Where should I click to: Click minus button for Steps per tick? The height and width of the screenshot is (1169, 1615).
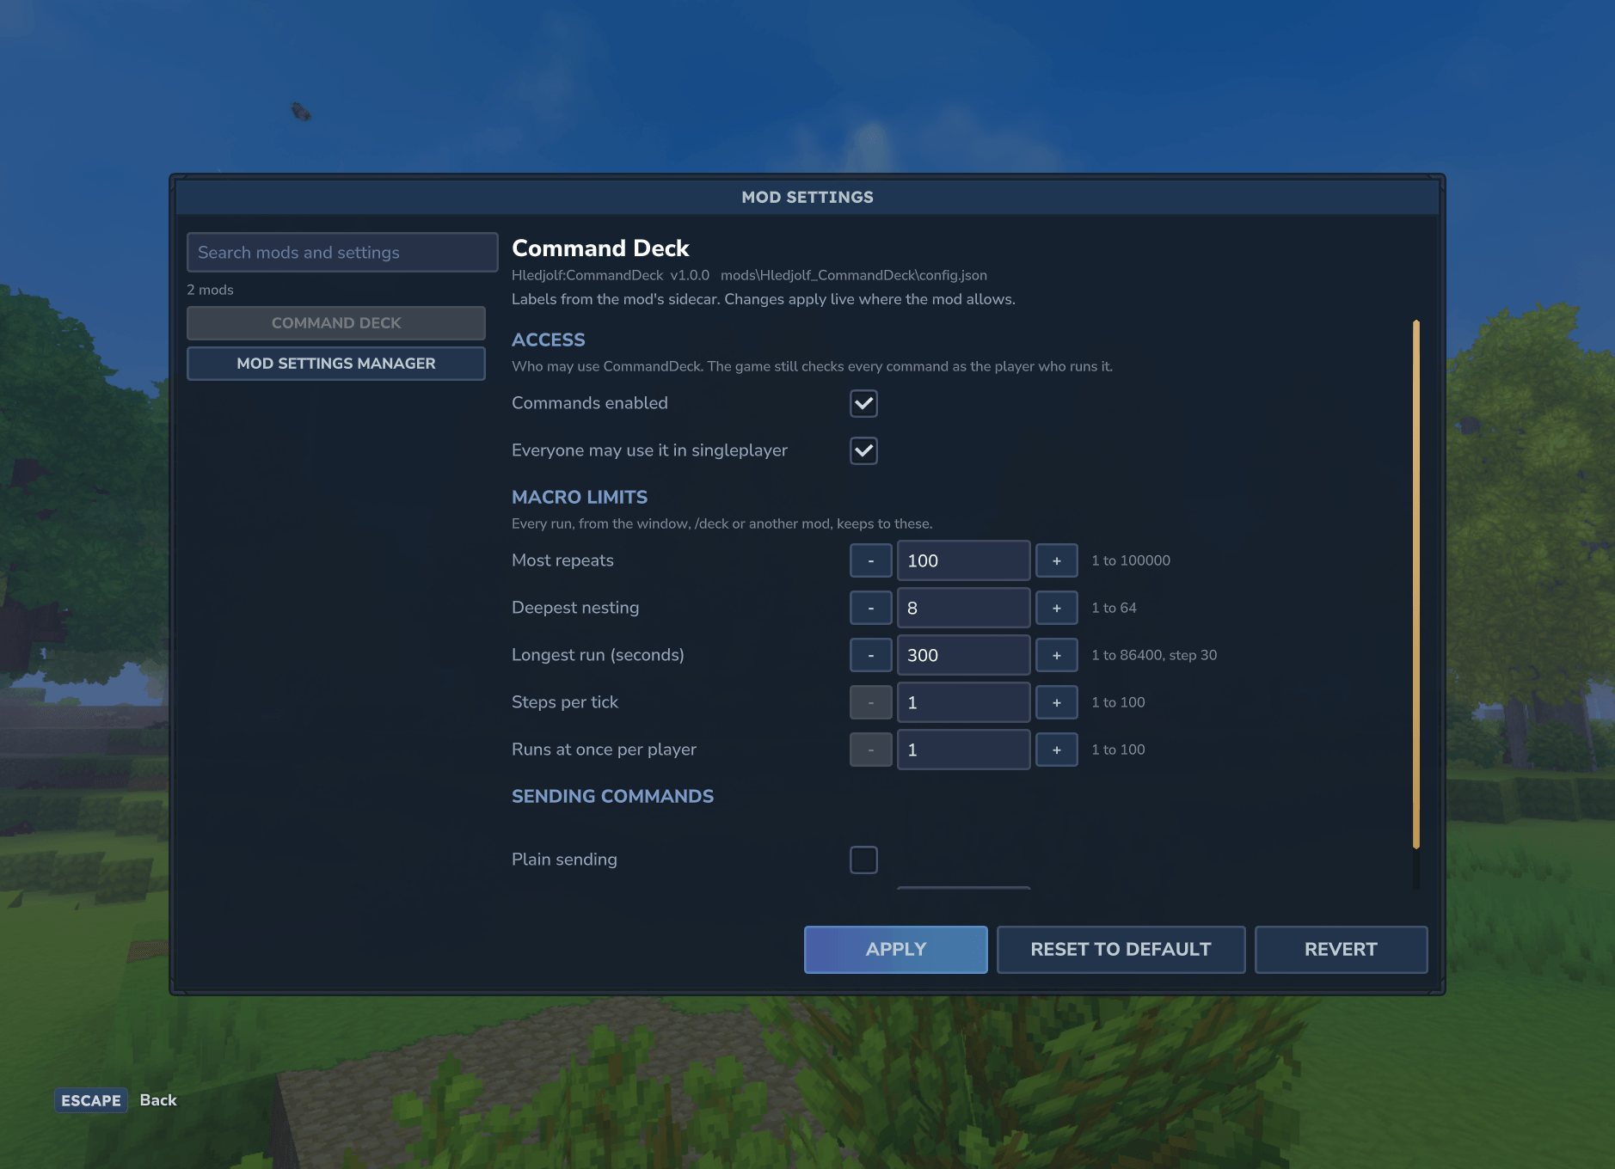[x=870, y=702]
